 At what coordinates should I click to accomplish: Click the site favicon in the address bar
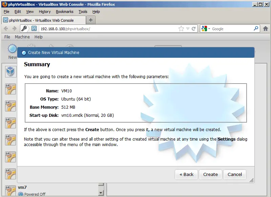point(34,29)
